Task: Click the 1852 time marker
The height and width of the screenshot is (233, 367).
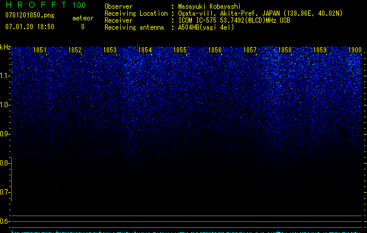Action: [75, 50]
